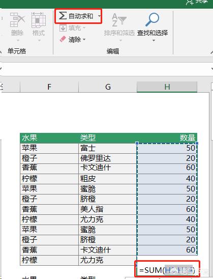Click the AutoSum sigma icon
The width and height of the screenshot is (213, 279).
tap(63, 16)
